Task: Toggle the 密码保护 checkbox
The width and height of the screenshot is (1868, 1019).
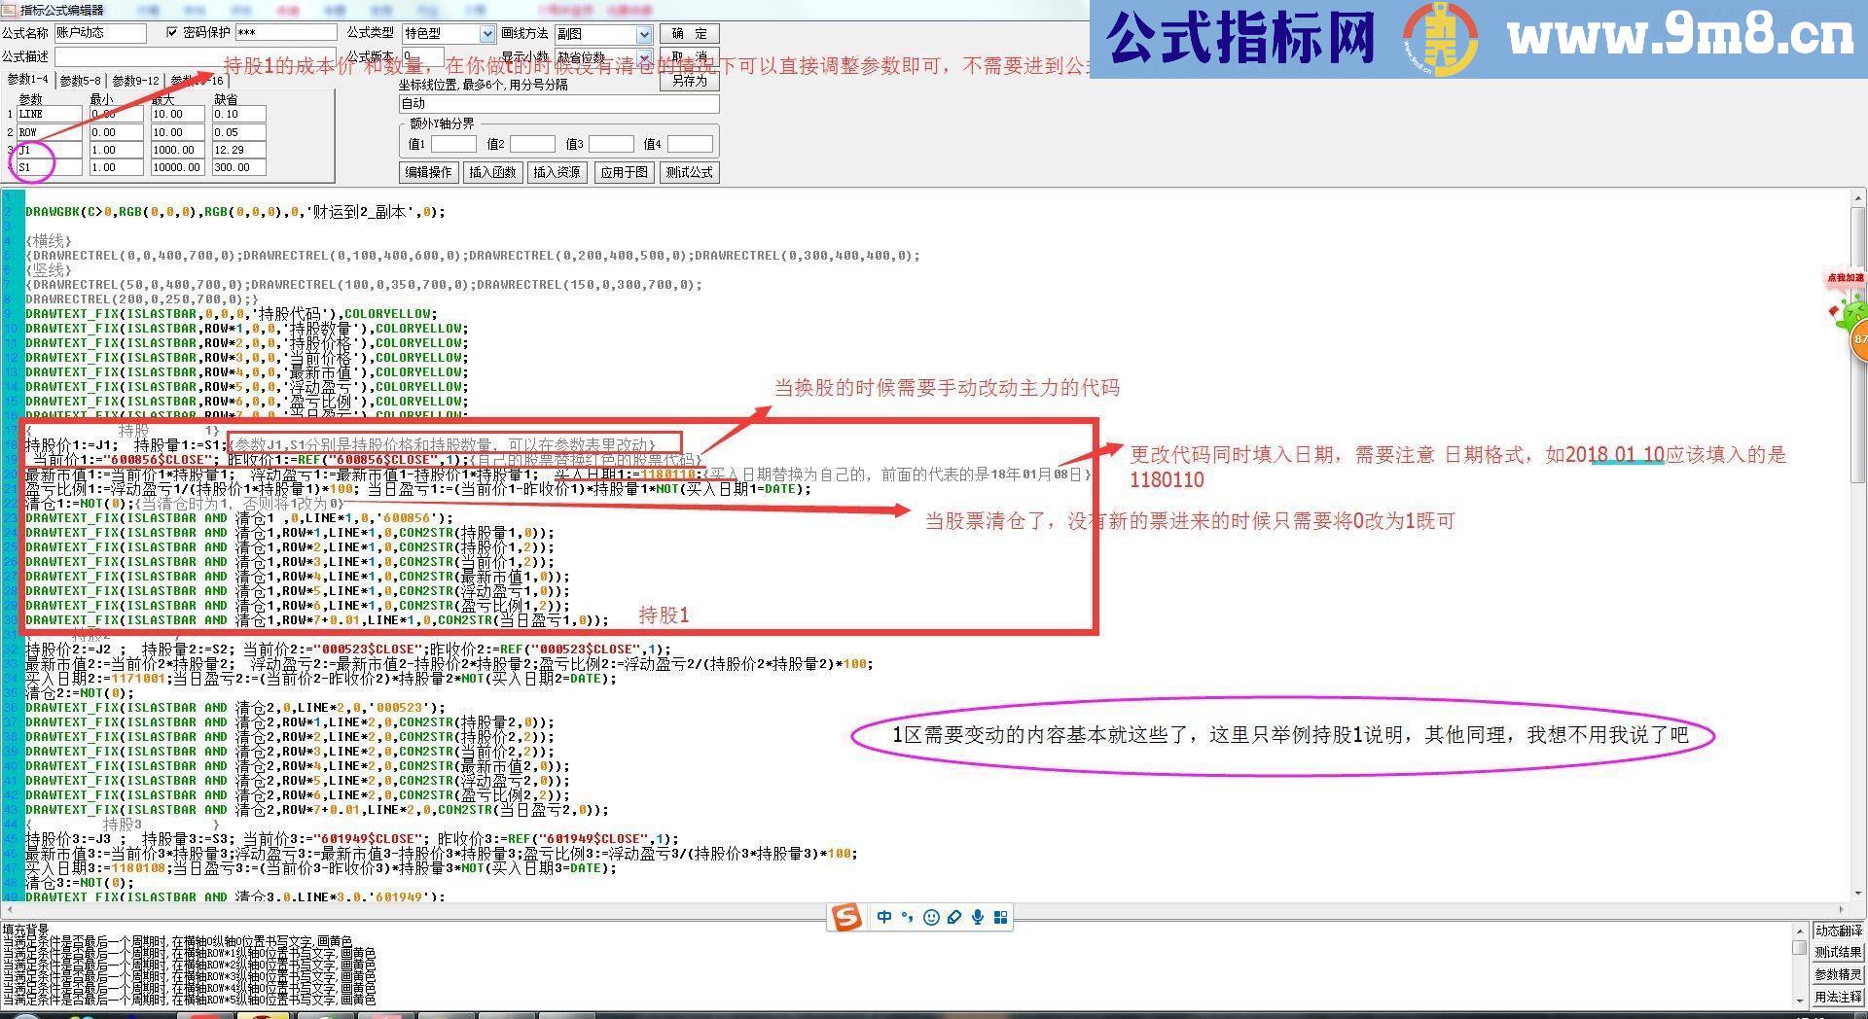Action: pos(172,33)
